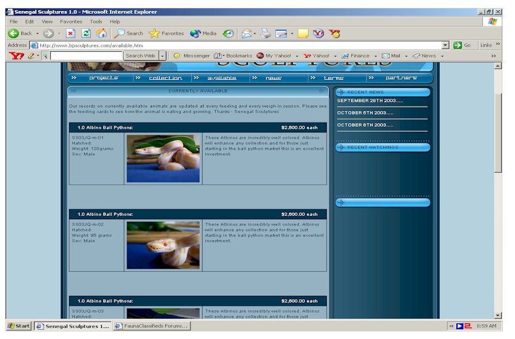Viewport: 515px width, 339px height.
Task: Open the View menu
Action: coord(47,22)
